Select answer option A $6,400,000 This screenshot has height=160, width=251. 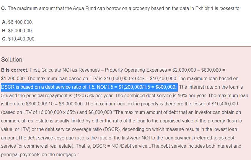[17, 22]
